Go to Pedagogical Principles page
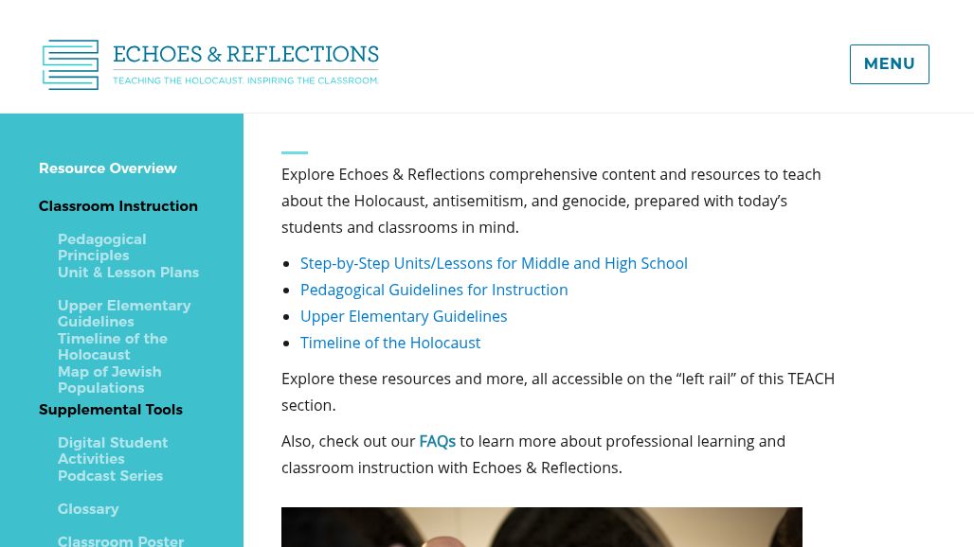This screenshot has height=547, width=974. coord(101,247)
